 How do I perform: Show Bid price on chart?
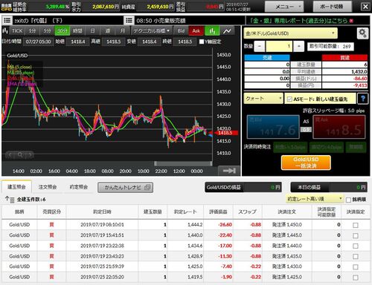coord(181,31)
